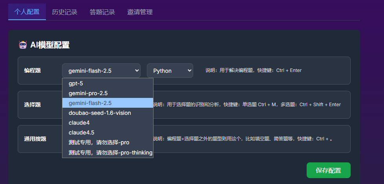The width and height of the screenshot is (384, 184).
Task: Choose gemini-pro-2.5 in the dropdown list
Action: [88, 93]
